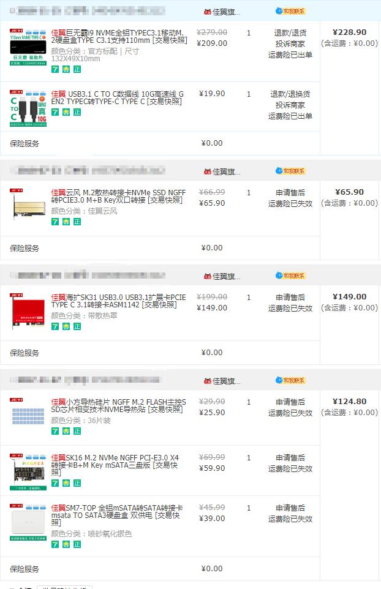Click the 7-day icon under SM7-TOP mSATA item
The image size is (381, 589).
tap(55, 544)
